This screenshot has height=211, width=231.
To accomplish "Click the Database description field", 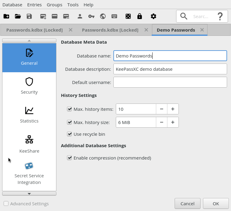I will tap(170, 69).
